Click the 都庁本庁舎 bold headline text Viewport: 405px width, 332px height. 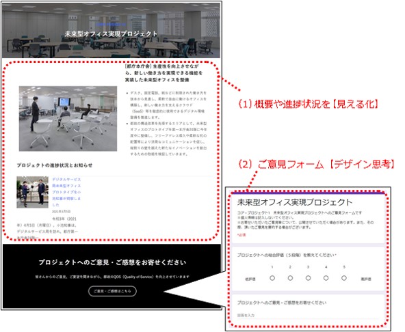(x=164, y=73)
